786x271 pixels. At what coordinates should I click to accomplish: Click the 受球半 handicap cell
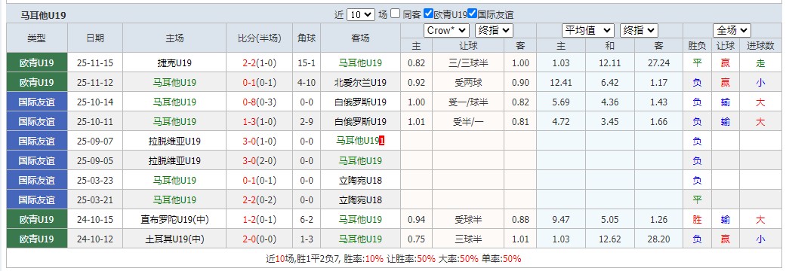coord(468,220)
